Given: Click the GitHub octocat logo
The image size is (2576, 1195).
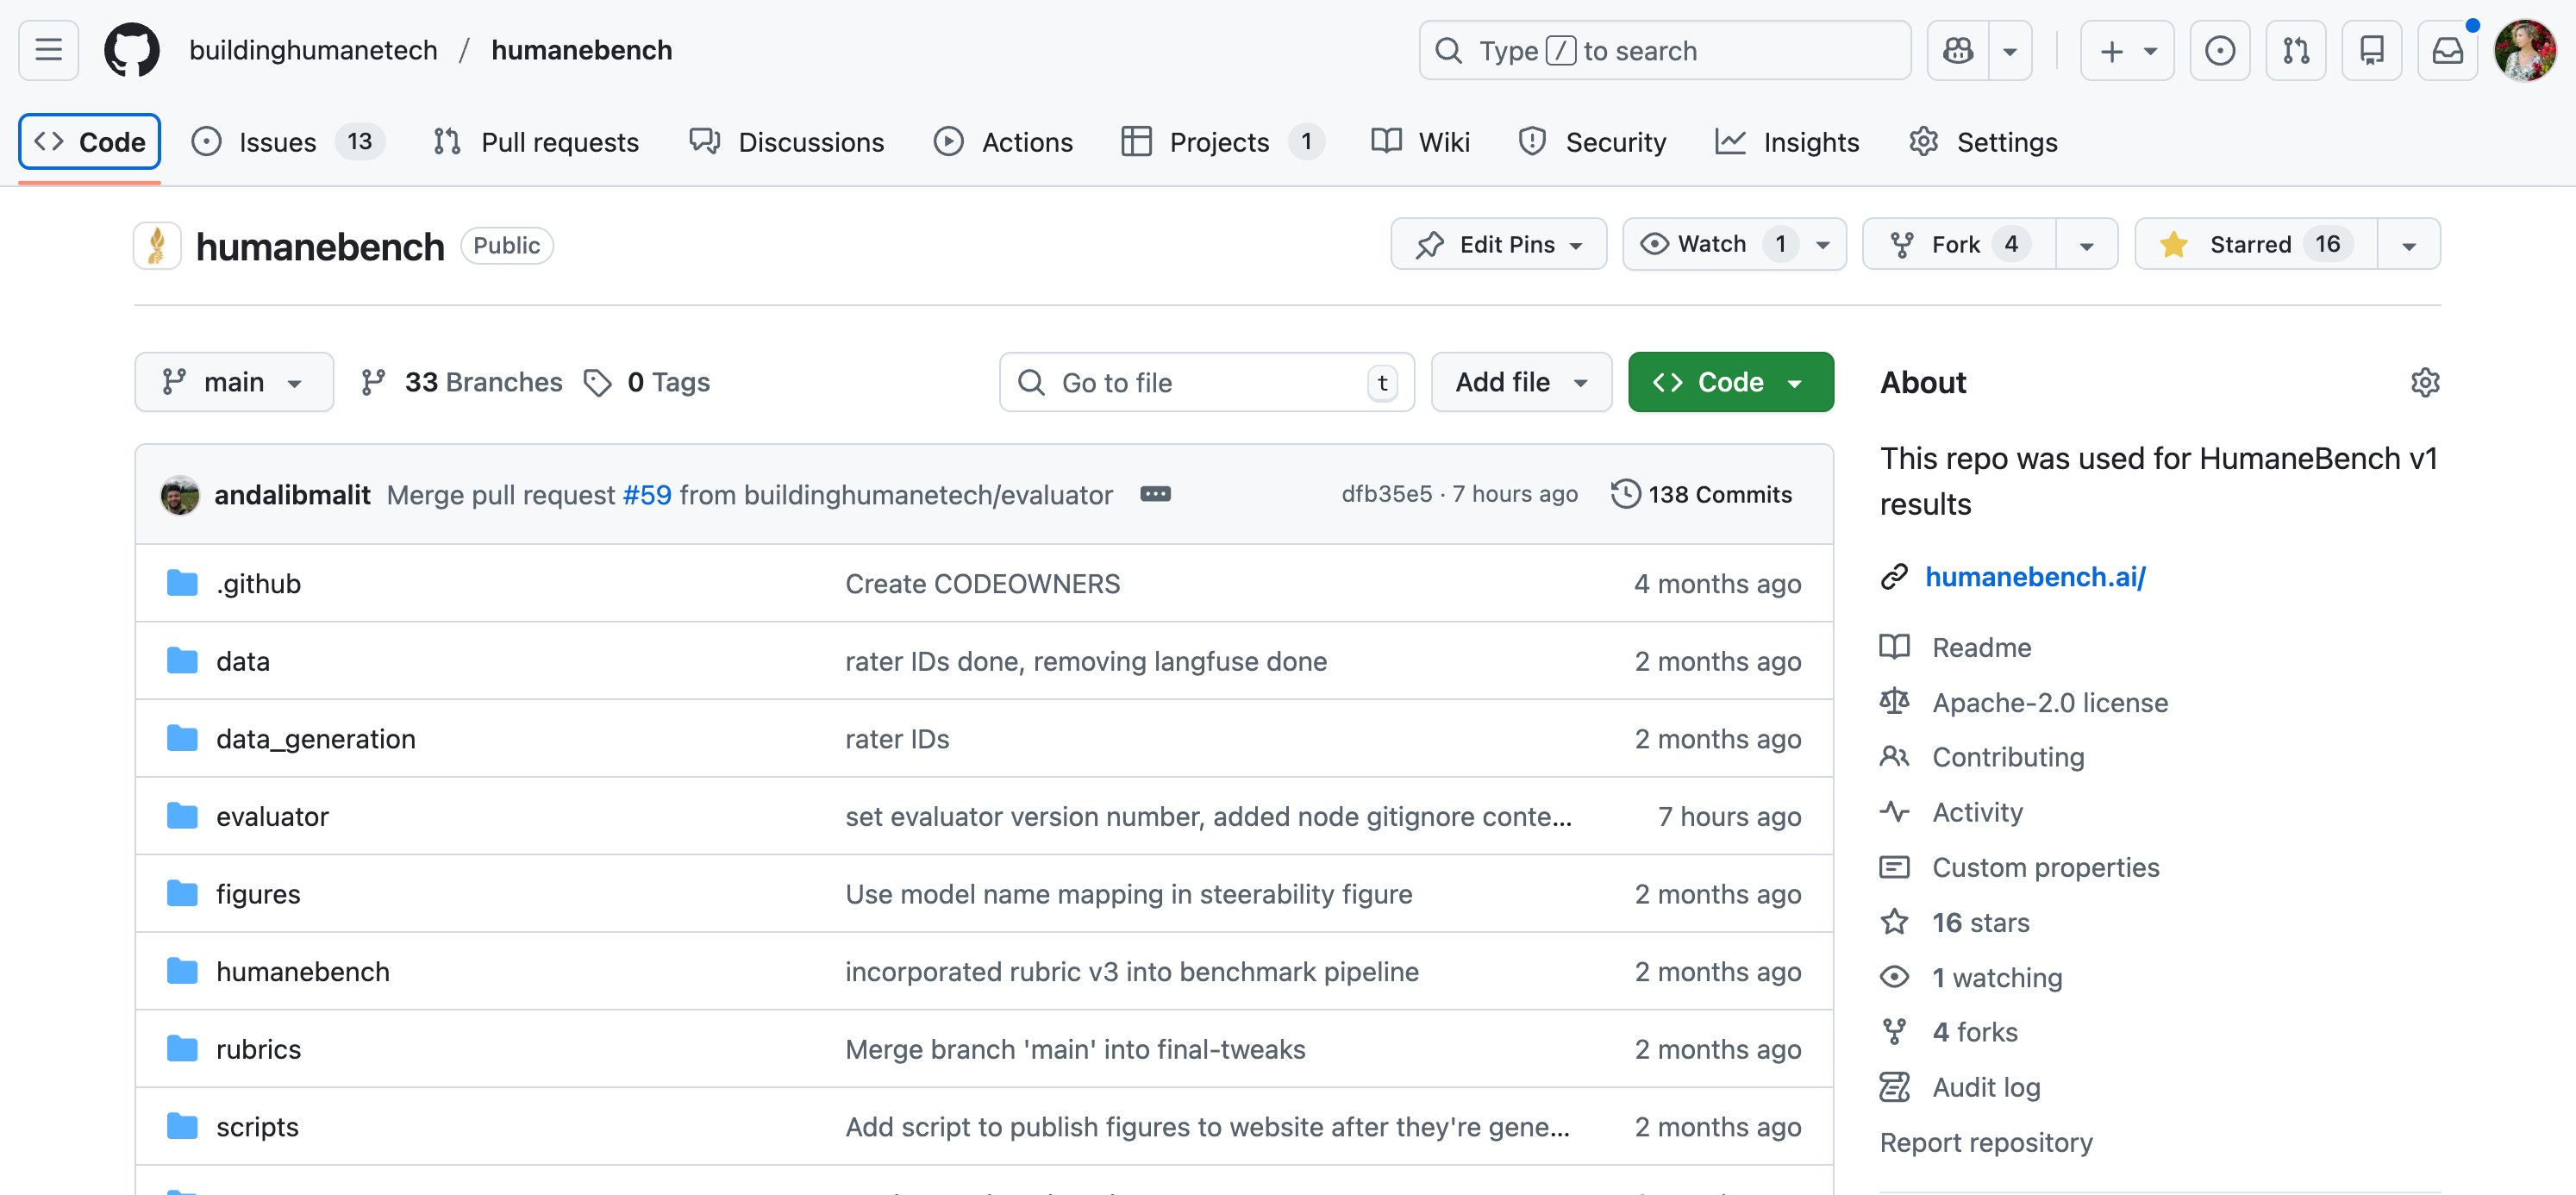Looking at the screenshot, I should (x=131, y=50).
